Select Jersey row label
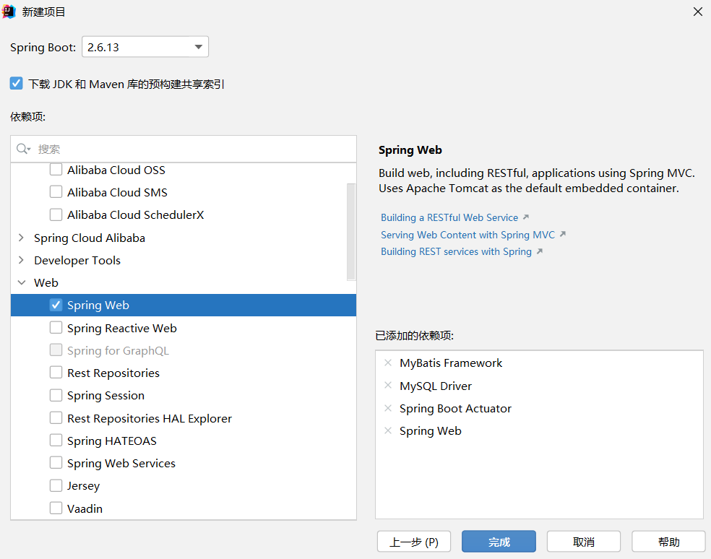 (83, 486)
